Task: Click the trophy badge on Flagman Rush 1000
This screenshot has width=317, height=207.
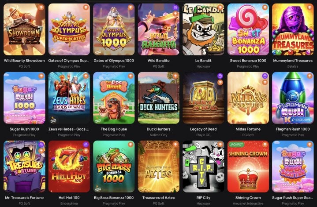Action: [x=310, y=76]
